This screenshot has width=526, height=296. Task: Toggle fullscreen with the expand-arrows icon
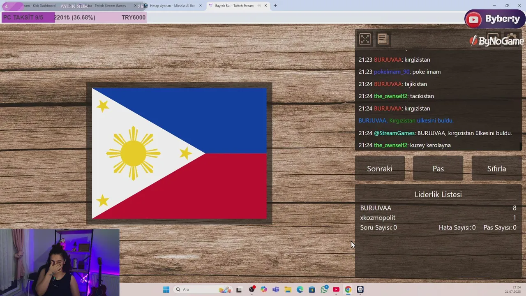coord(365,39)
